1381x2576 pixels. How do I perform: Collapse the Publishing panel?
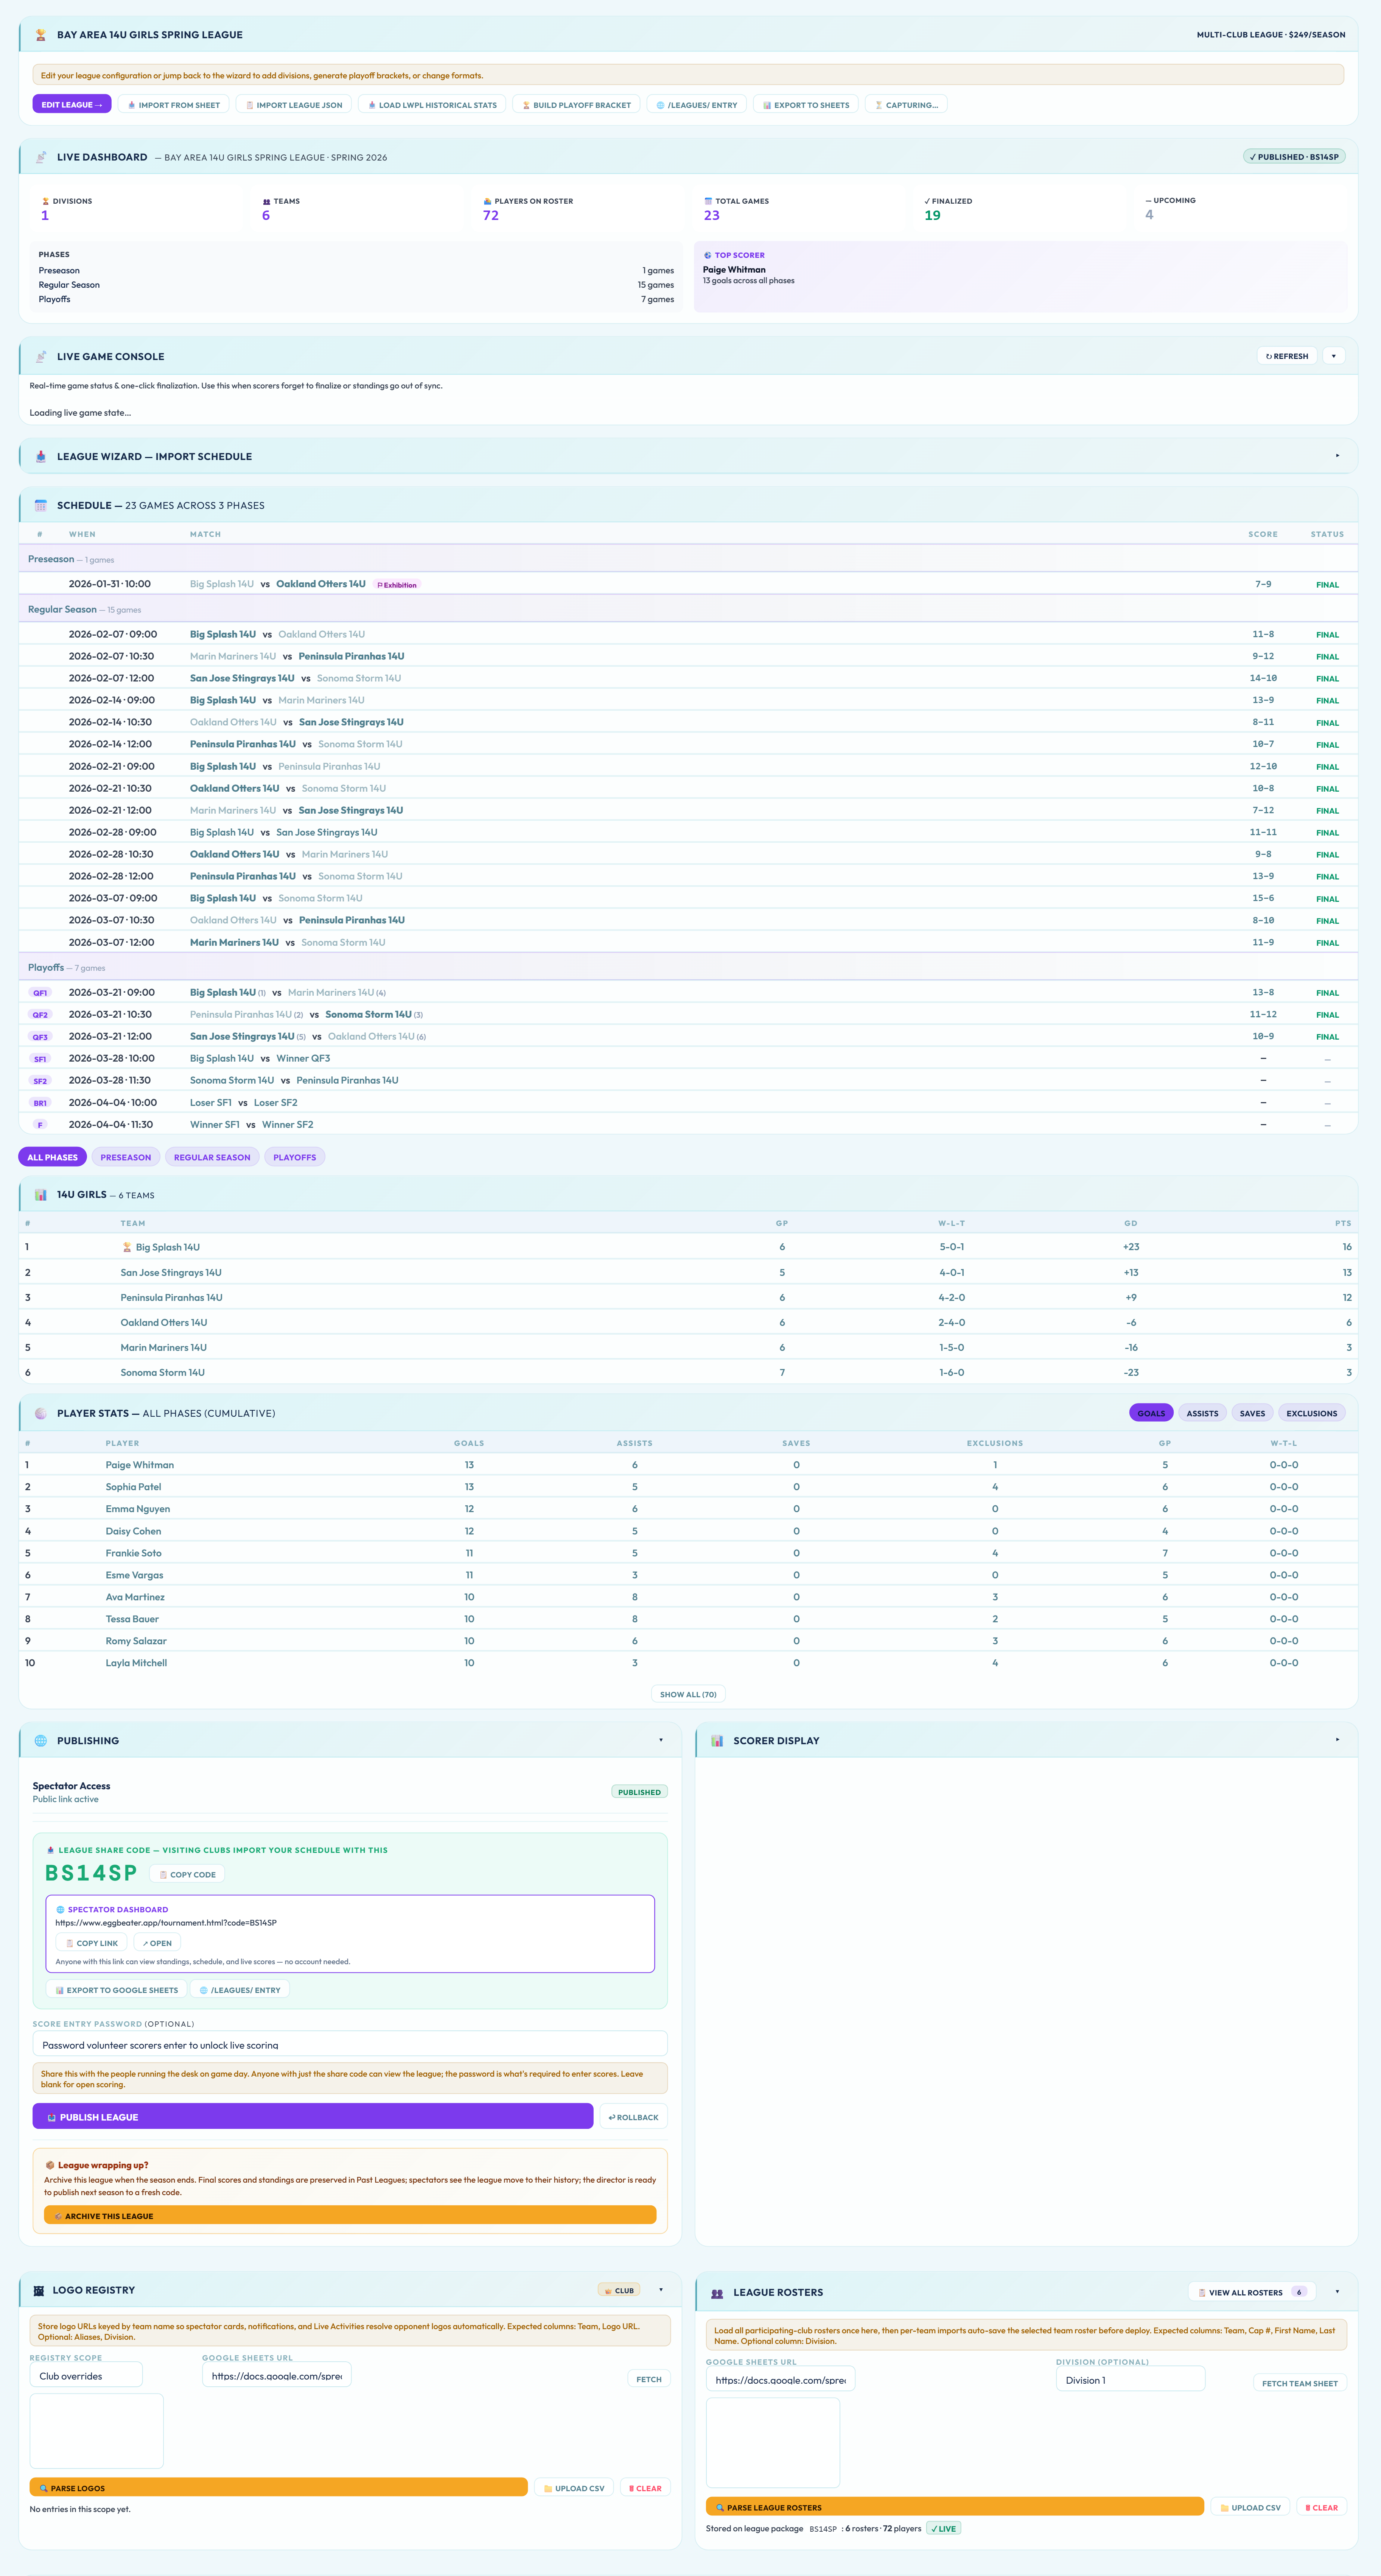(x=661, y=1740)
